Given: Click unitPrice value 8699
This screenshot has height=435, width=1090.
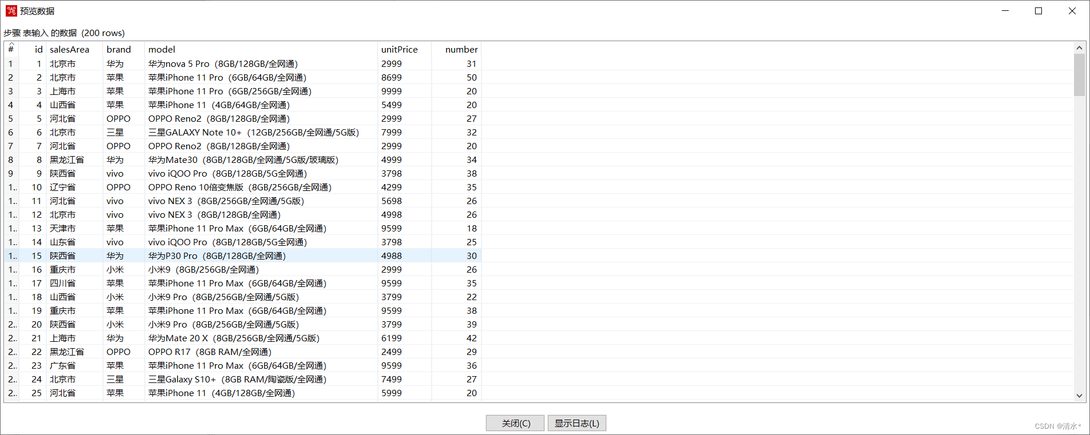Looking at the screenshot, I should (392, 77).
